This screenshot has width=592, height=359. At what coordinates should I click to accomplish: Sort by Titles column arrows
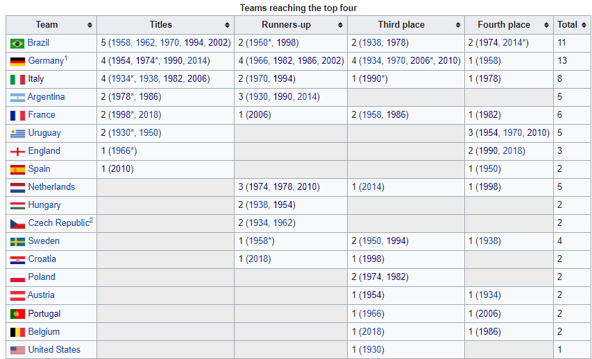pyautogui.click(x=227, y=25)
